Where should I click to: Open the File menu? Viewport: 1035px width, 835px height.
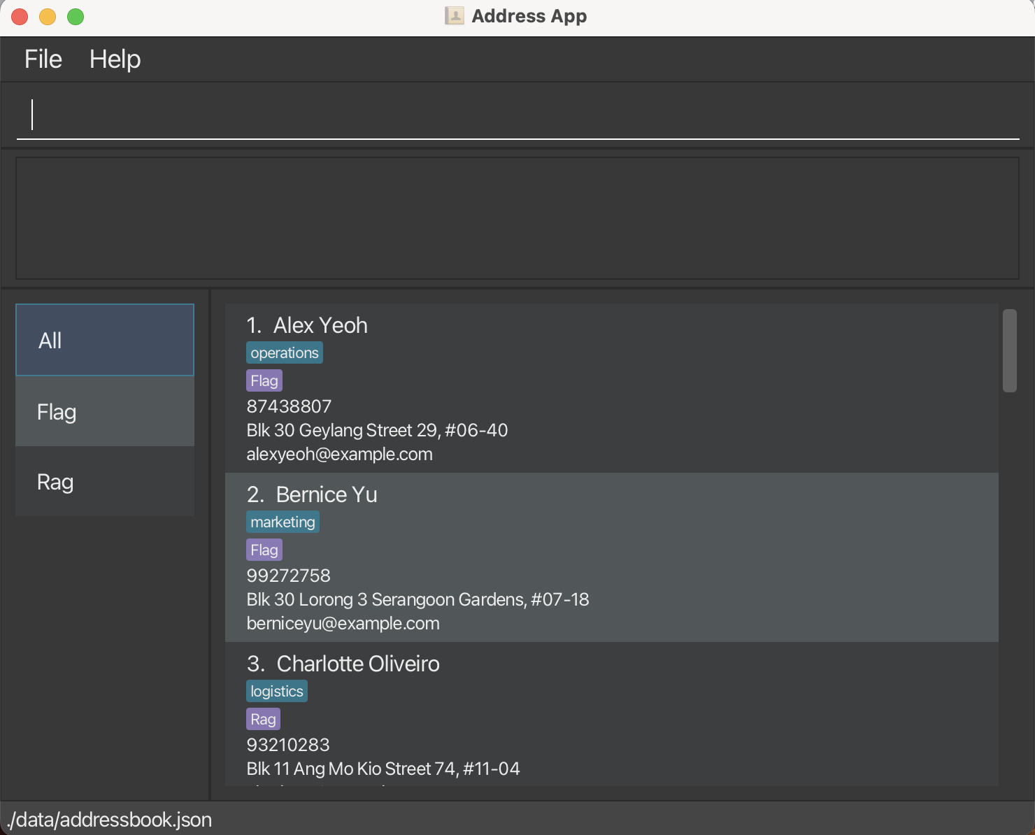click(43, 59)
